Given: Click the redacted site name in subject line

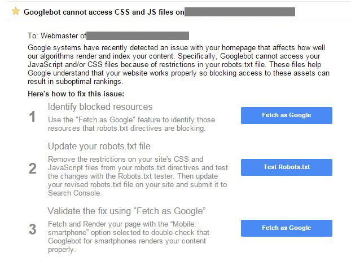Looking at the screenshot, I should (240, 12).
